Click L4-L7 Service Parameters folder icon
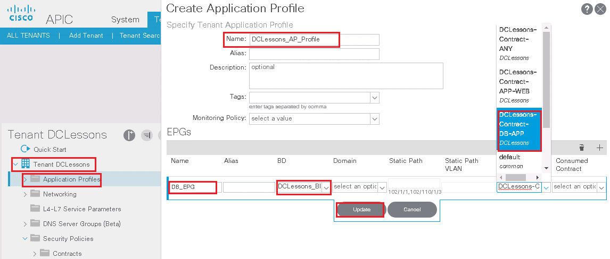The height and width of the screenshot is (259, 610). tap(36, 208)
